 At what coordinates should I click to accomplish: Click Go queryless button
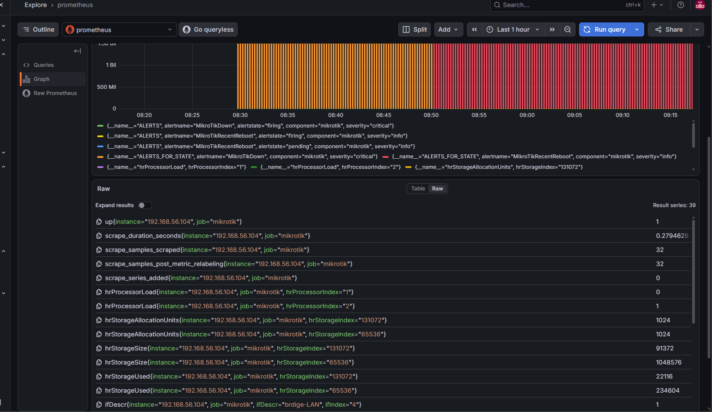coord(208,29)
